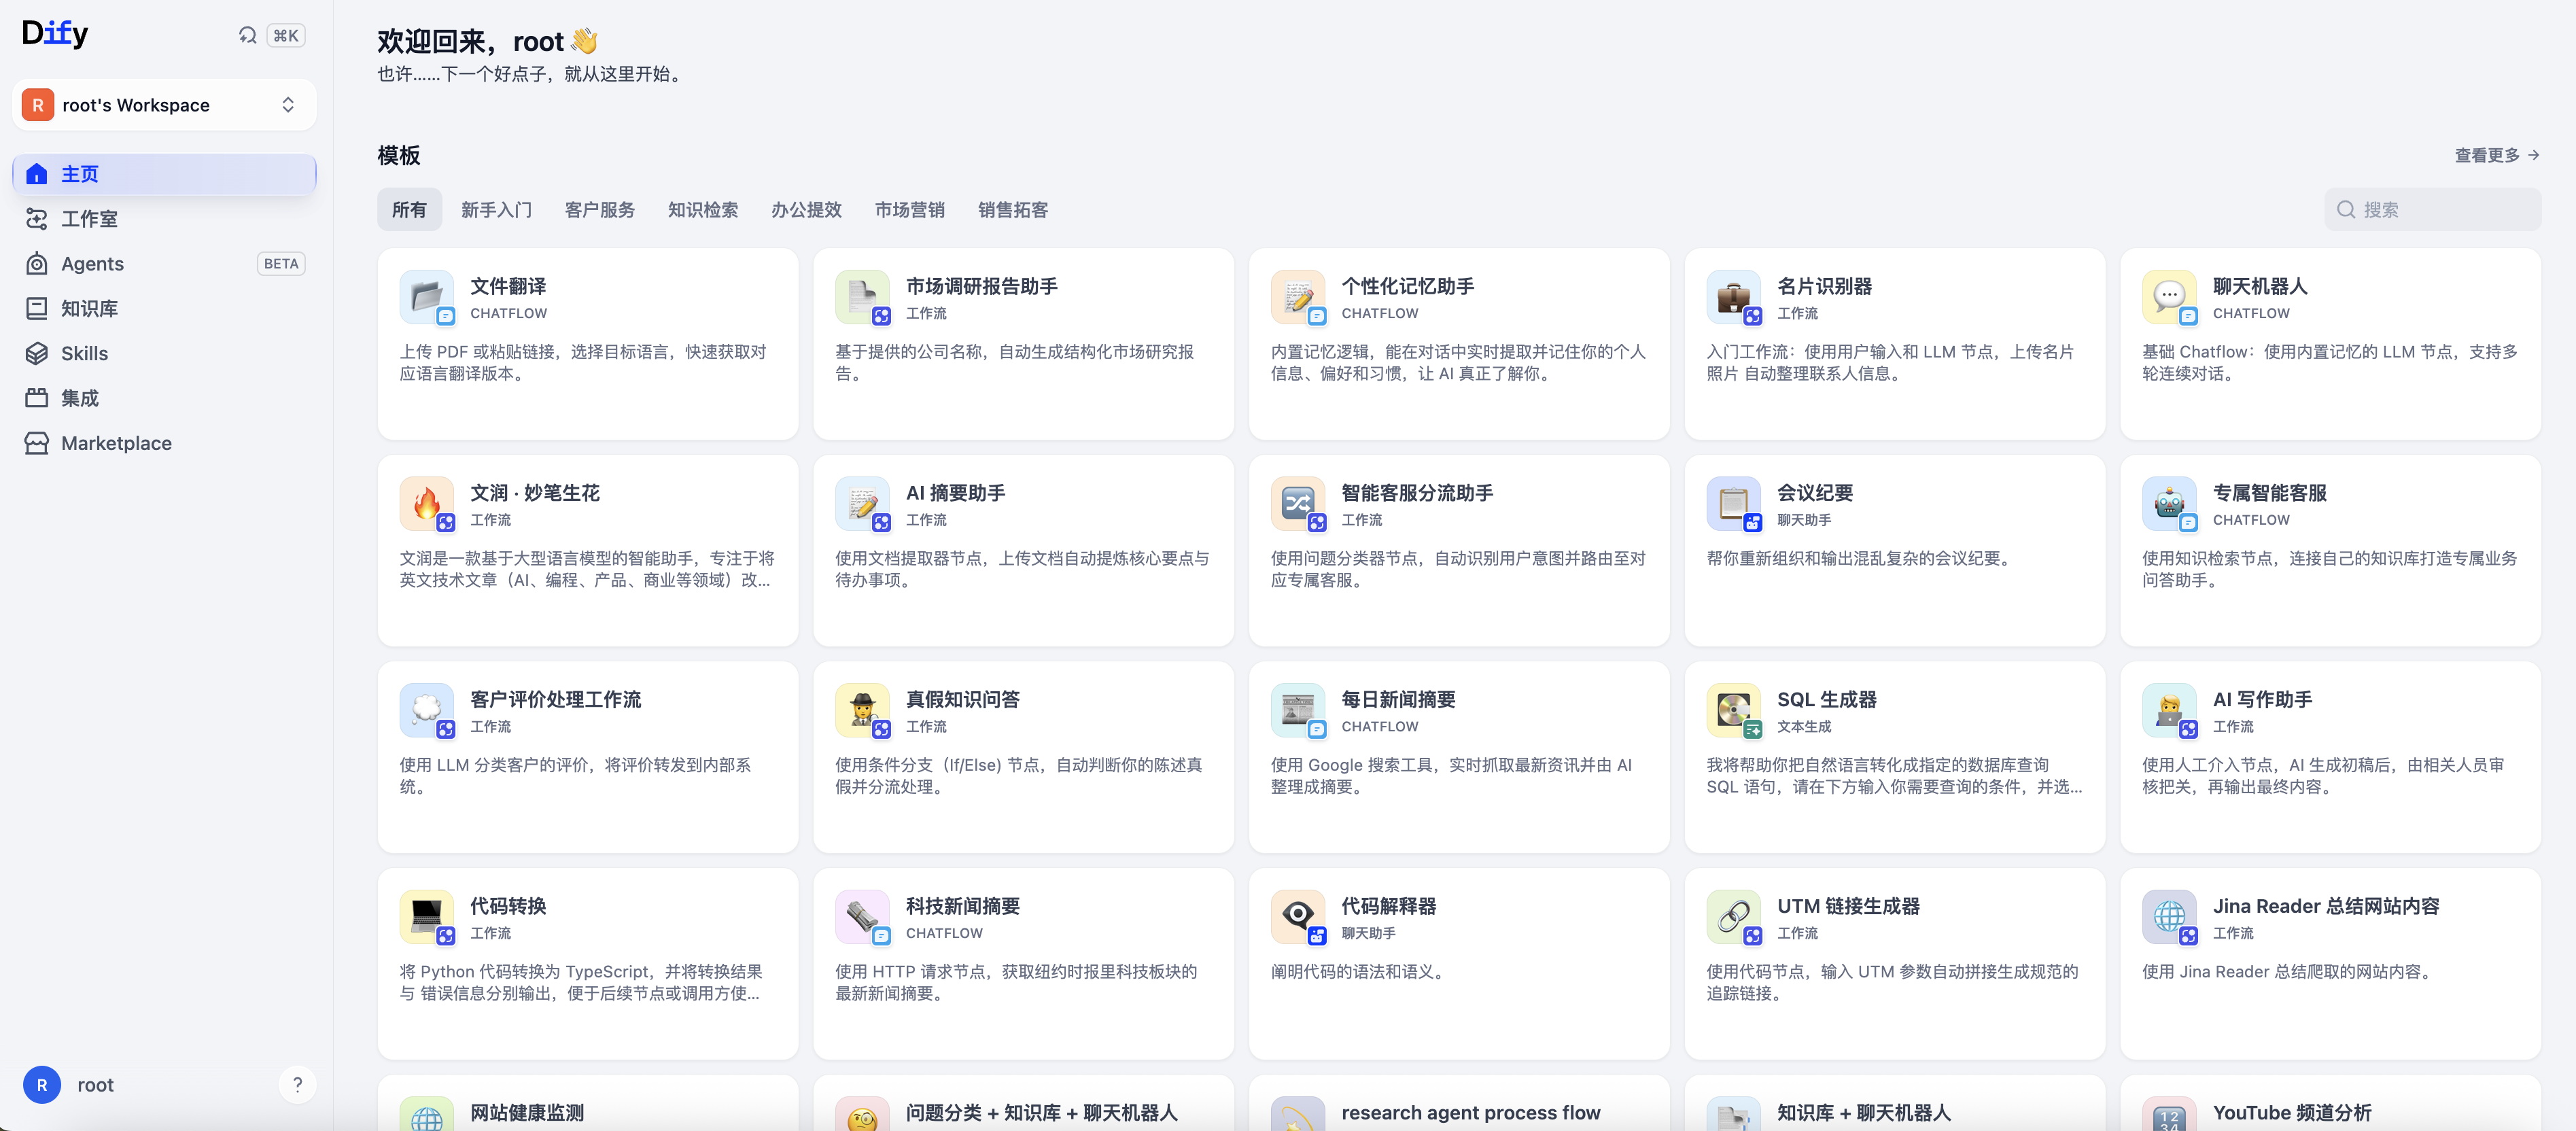Click the 聊天机器人 speech bubble icon

point(2168,297)
